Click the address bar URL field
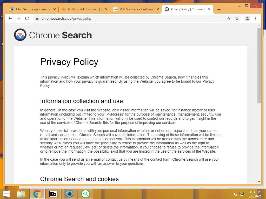Image resolution: width=266 pixels, height=199 pixels. coord(130,18)
